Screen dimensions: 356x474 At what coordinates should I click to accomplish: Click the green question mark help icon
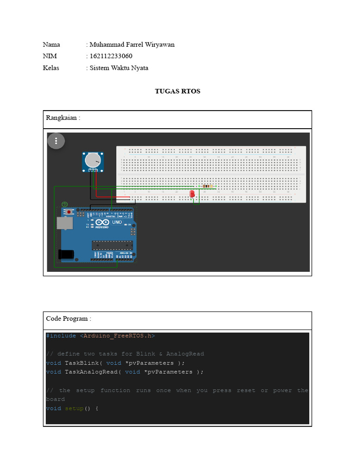pyautogui.click(x=64, y=204)
